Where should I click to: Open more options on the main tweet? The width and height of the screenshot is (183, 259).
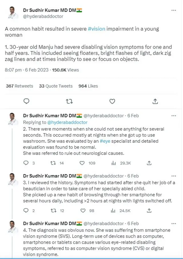[x=174, y=10]
